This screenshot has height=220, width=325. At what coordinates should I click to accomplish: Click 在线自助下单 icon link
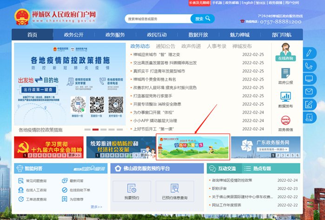76,190
